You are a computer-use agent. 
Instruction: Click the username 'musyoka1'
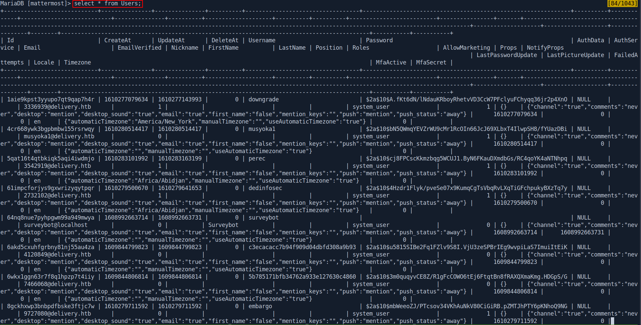pyautogui.click(x=262, y=129)
